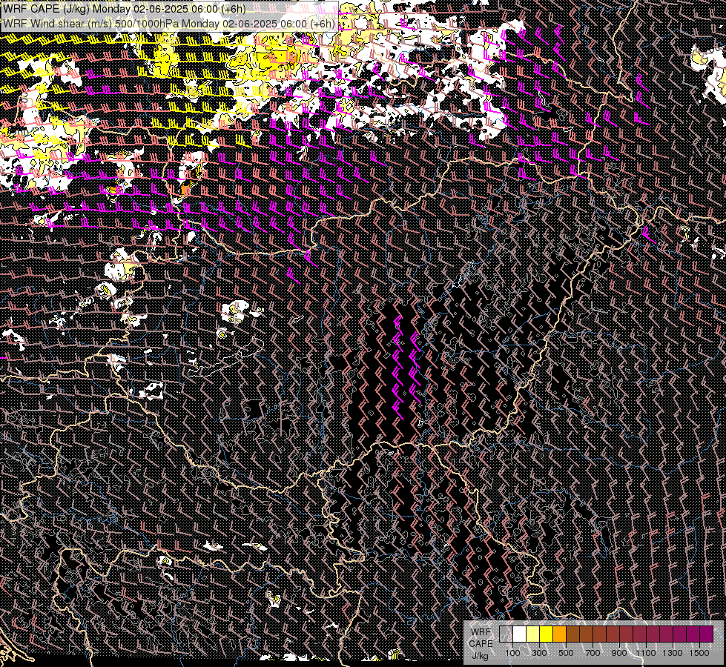
Task: Click the WRF Wind shear title line
Action: tap(168, 24)
